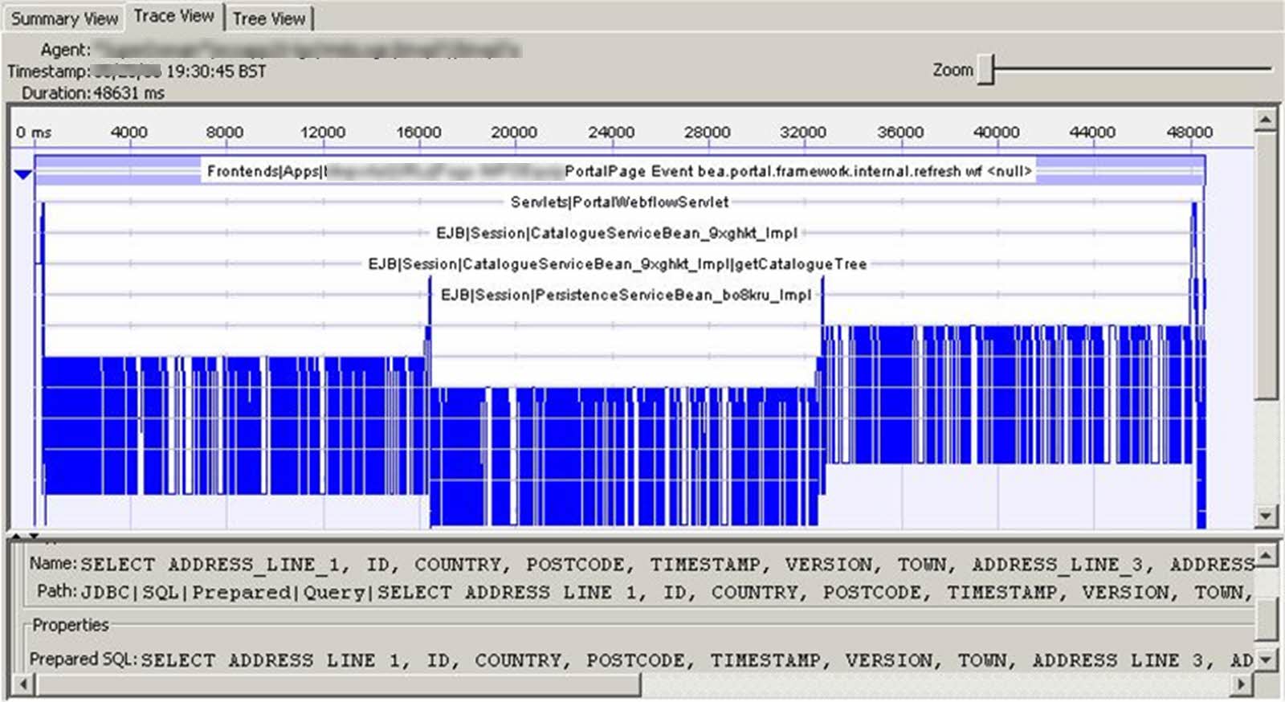This screenshot has height=702, width=1285.
Task: Click the 24000 tick on time ruler
Action: (x=610, y=132)
